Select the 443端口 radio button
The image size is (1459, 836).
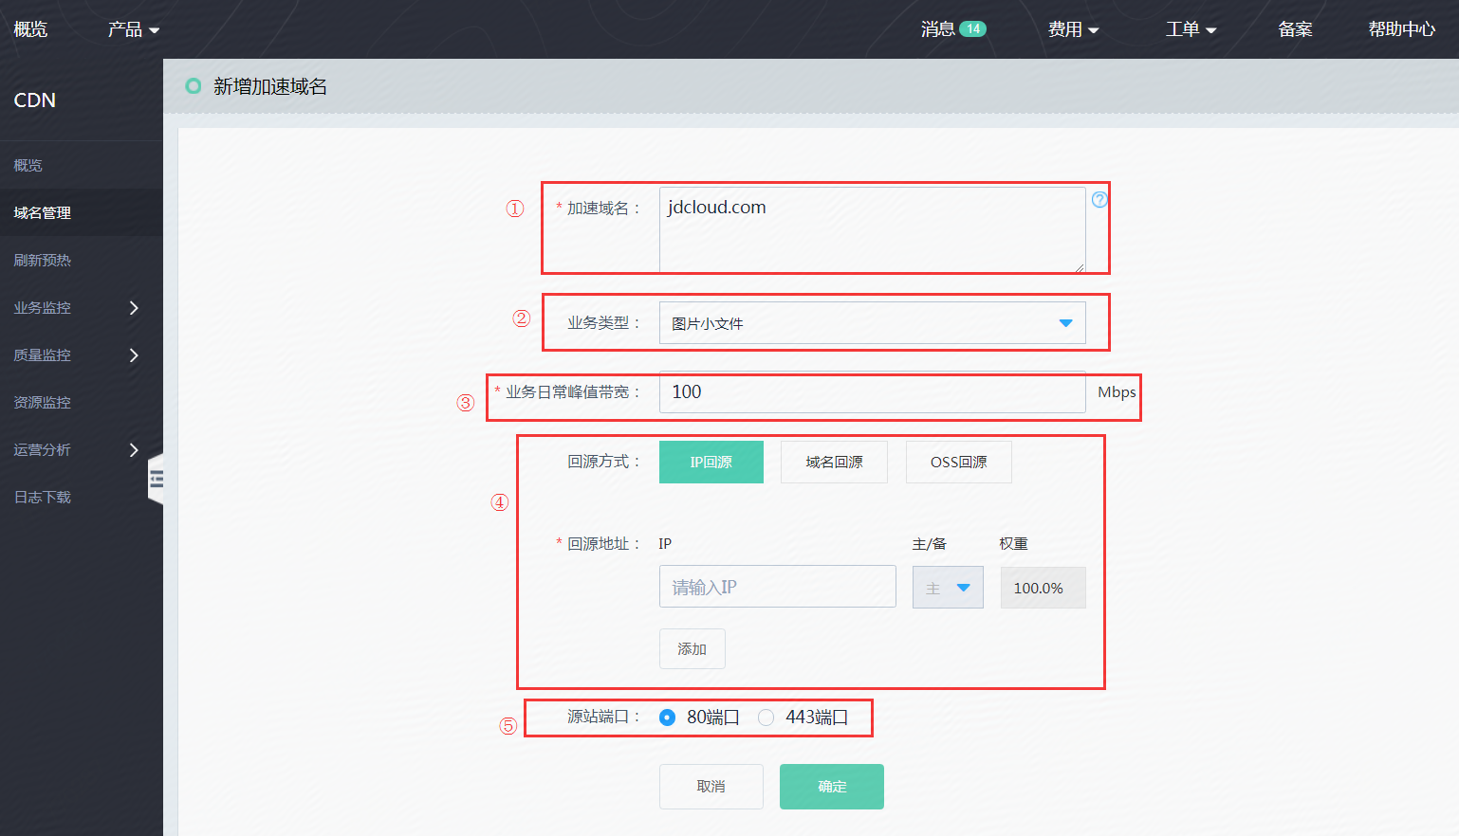pyautogui.click(x=766, y=718)
